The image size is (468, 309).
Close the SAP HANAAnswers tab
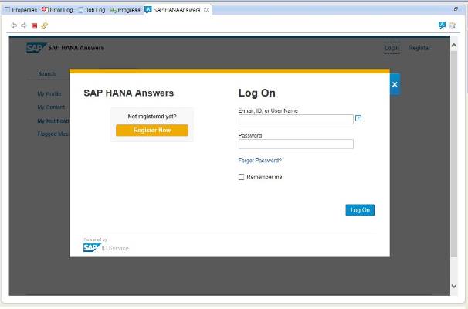206,10
